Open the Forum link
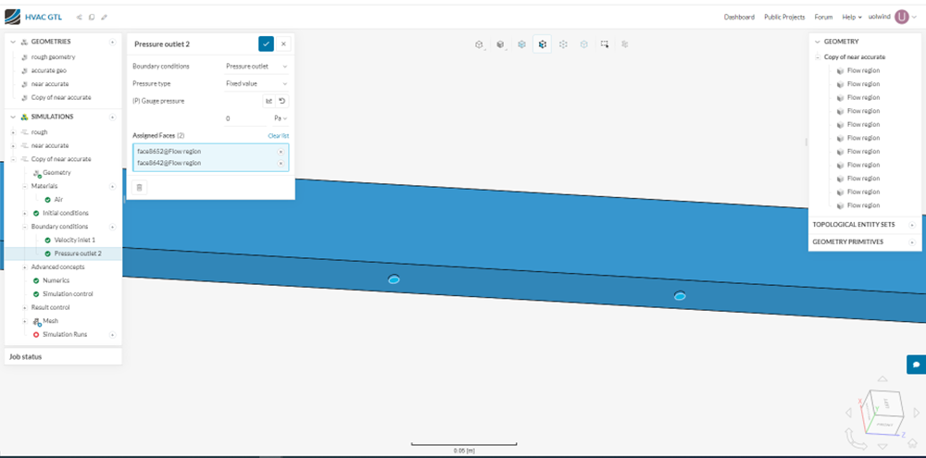 (x=823, y=17)
